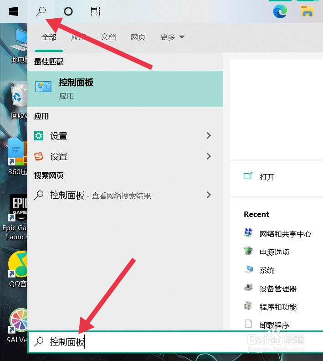Switch to the 应用 tab

[78, 37]
